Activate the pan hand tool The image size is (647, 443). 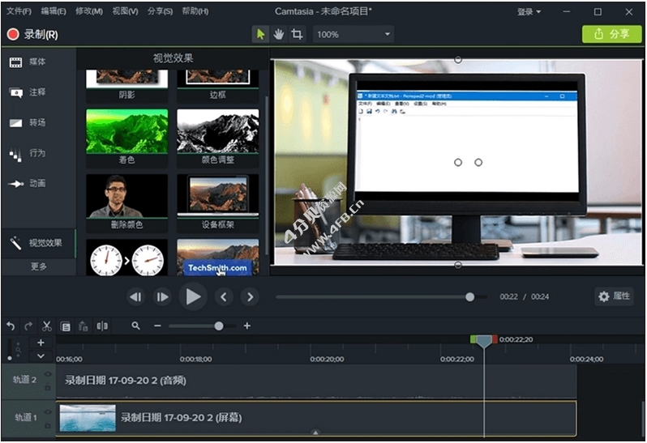click(x=278, y=34)
